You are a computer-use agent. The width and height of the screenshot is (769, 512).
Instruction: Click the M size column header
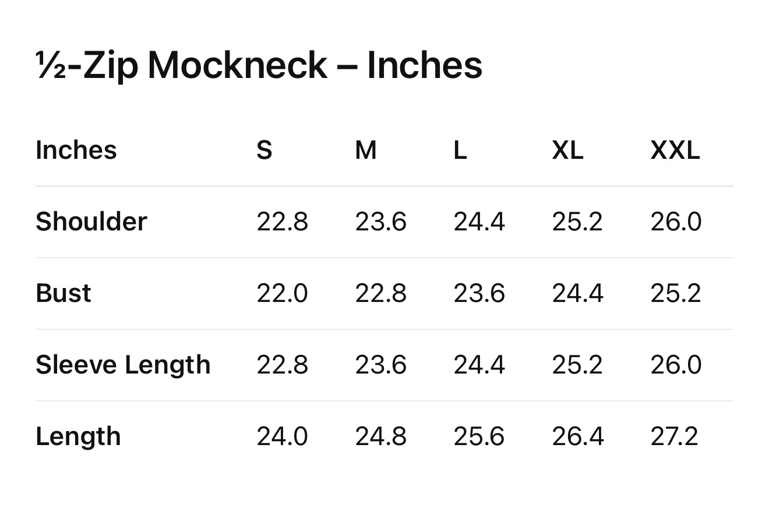pyautogui.click(x=366, y=151)
